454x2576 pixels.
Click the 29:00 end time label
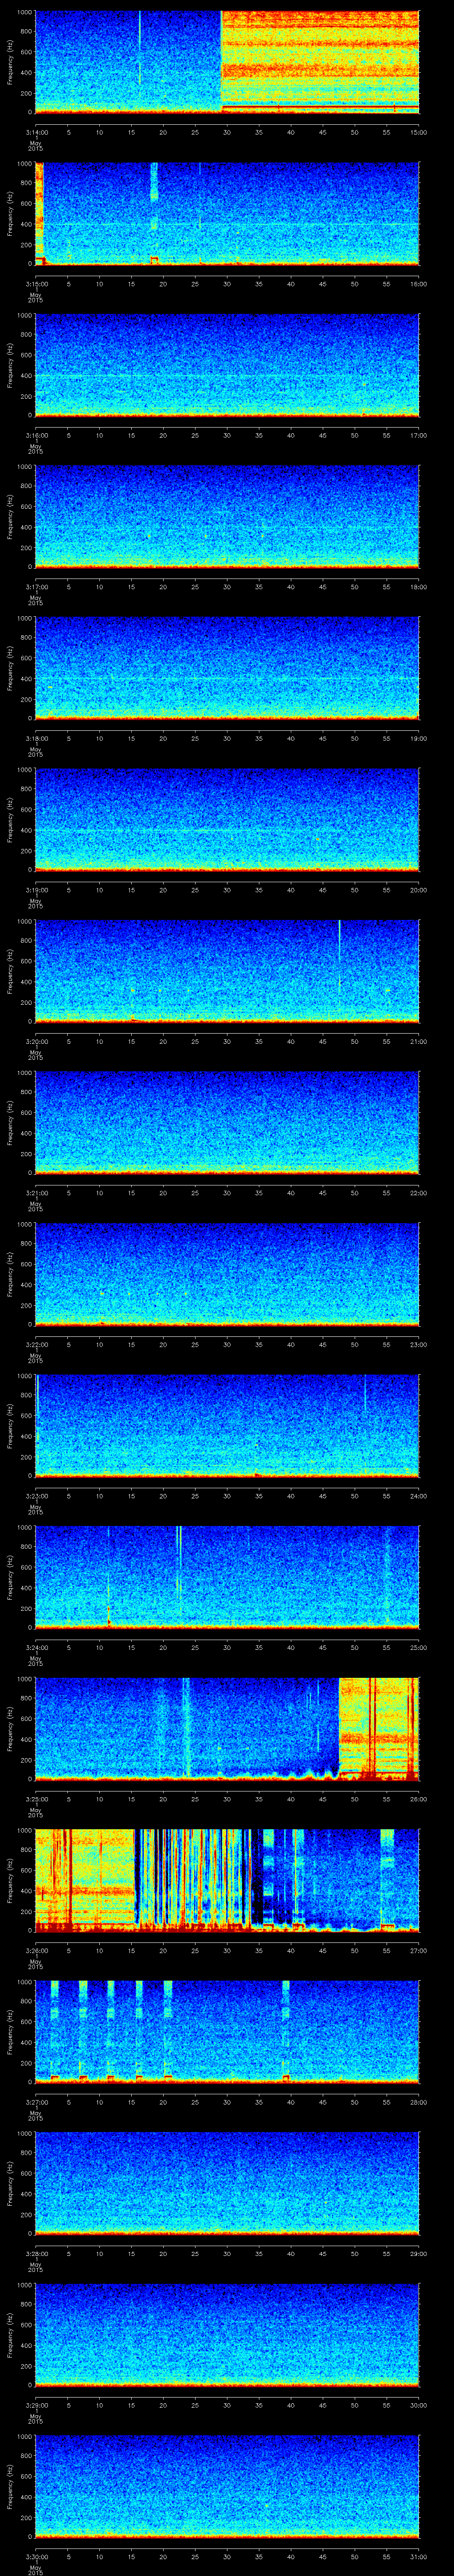point(418,2254)
